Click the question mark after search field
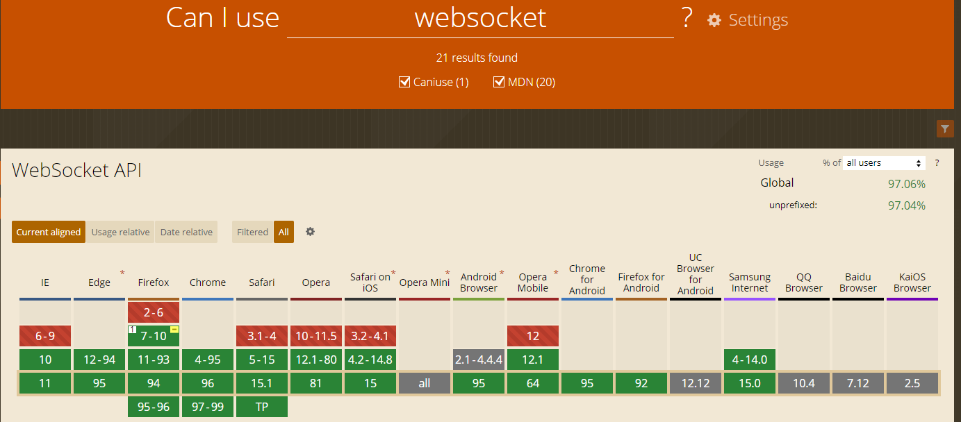This screenshot has width=961, height=422. [687, 17]
